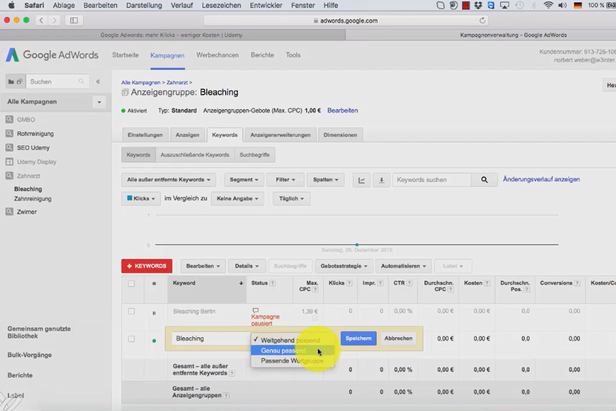Open the Keine Angabe comparison dropdown
616x411 pixels.
coord(238,199)
